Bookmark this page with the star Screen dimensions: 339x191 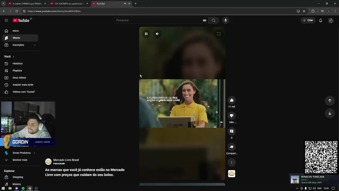click(304, 11)
